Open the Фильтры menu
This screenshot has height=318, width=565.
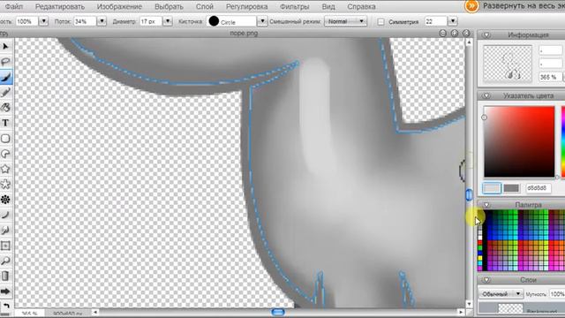(x=294, y=6)
